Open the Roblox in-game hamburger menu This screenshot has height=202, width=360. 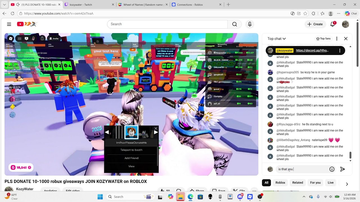19,38
